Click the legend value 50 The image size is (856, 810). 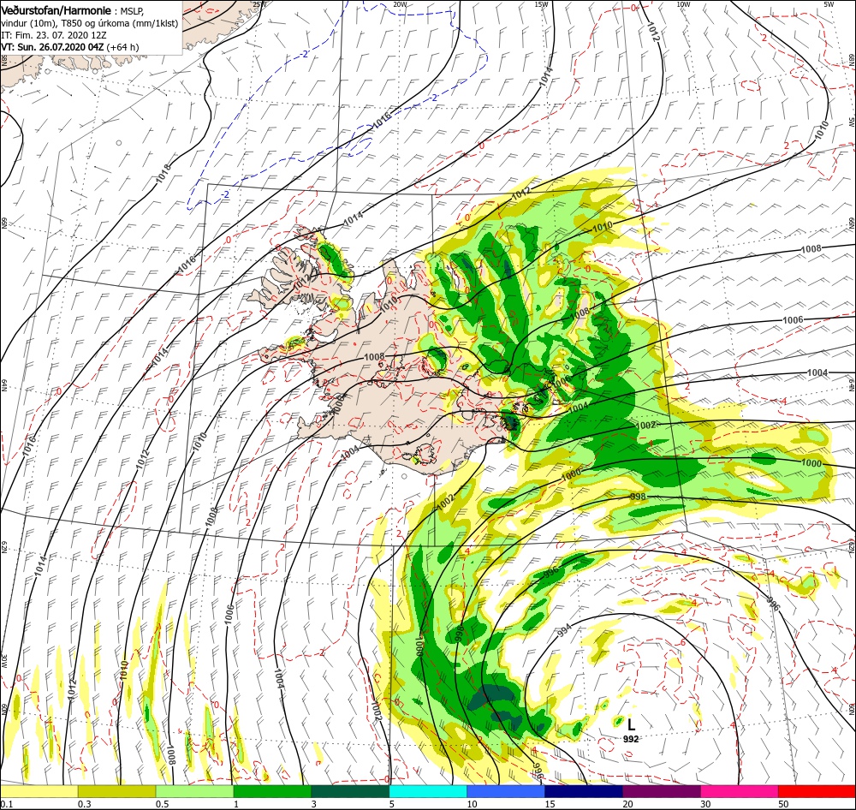click(x=783, y=804)
